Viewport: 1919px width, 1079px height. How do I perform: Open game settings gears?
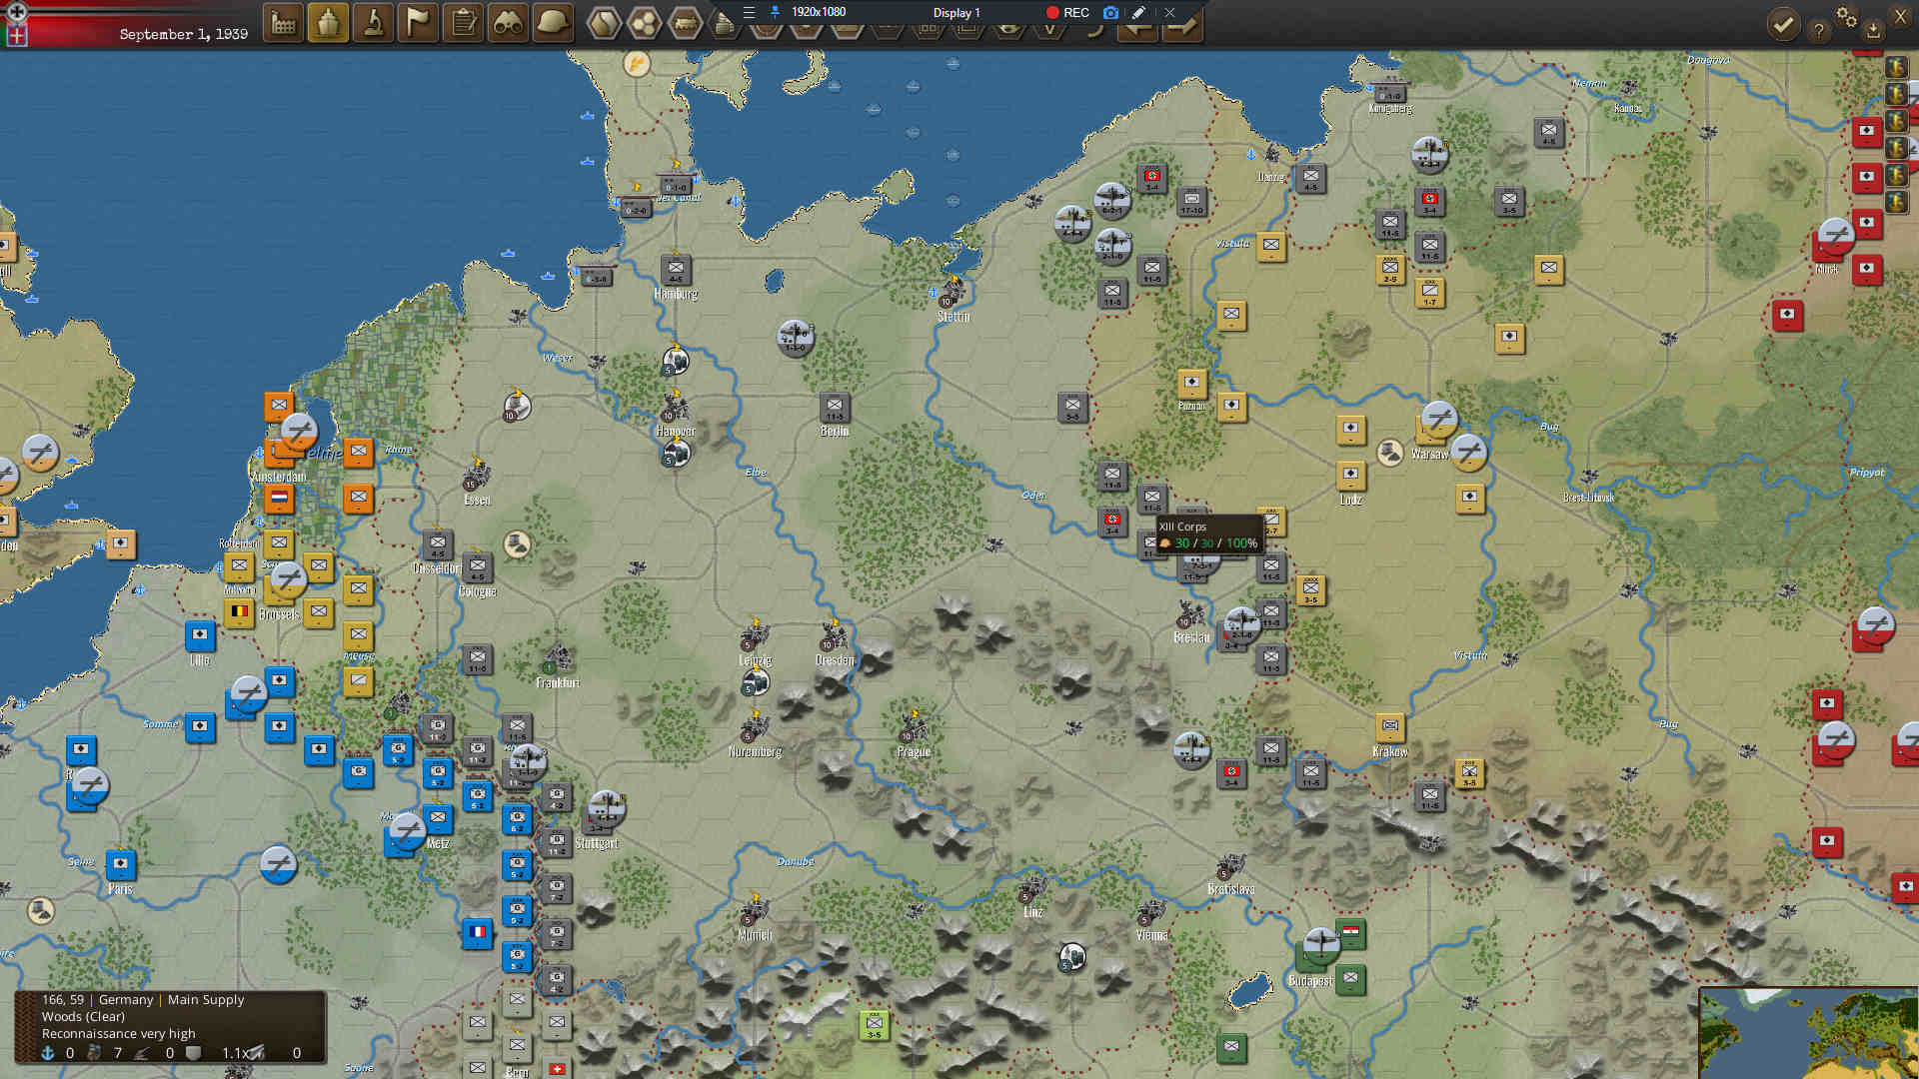[x=1846, y=18]
